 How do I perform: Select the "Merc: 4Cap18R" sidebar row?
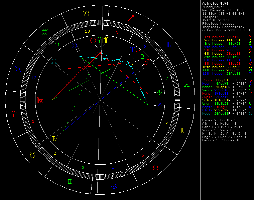(227, 87)
